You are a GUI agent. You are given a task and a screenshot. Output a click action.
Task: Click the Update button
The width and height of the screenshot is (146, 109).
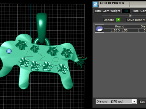[x=109, y=20]
